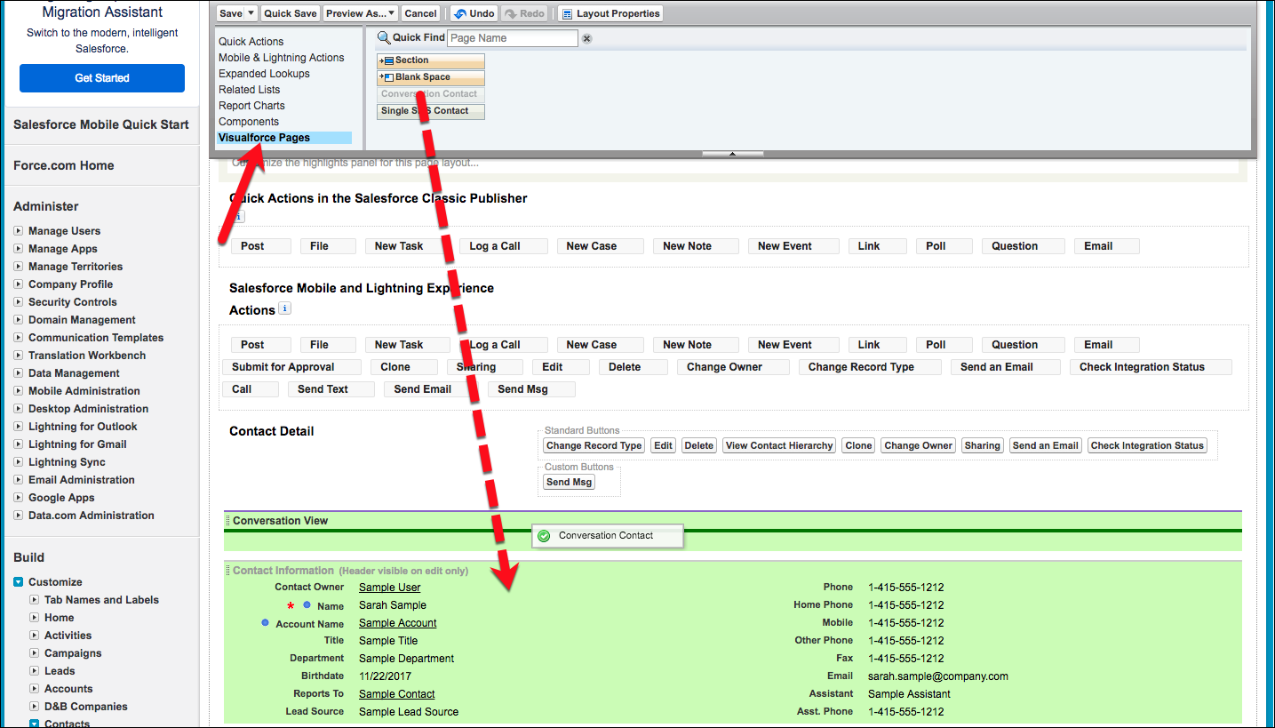Select Mobile & Lightning Actions category
The image size is (1275, 728).
282,58
